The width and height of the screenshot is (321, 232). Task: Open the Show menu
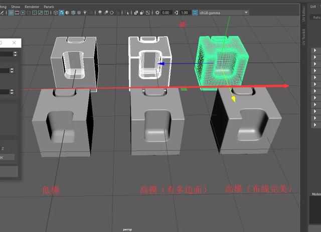[16, 7]
